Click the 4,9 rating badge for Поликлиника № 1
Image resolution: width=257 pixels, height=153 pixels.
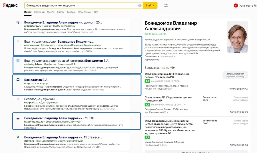point(147,105)
